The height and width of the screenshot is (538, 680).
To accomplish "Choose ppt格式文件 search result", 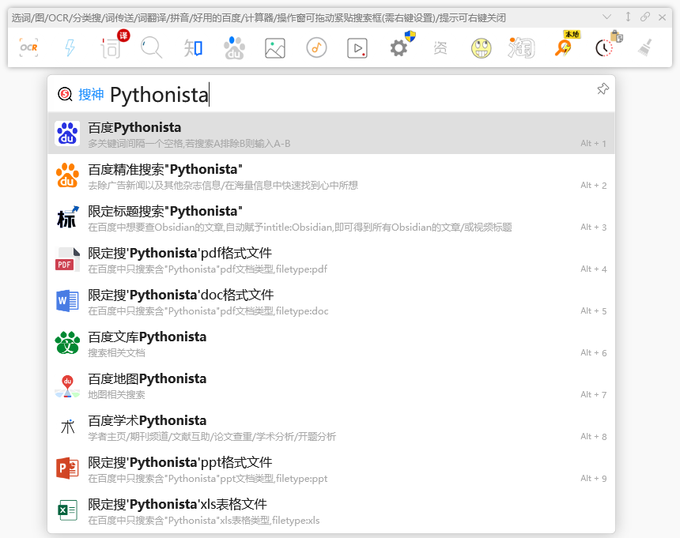I will [331, 468].
